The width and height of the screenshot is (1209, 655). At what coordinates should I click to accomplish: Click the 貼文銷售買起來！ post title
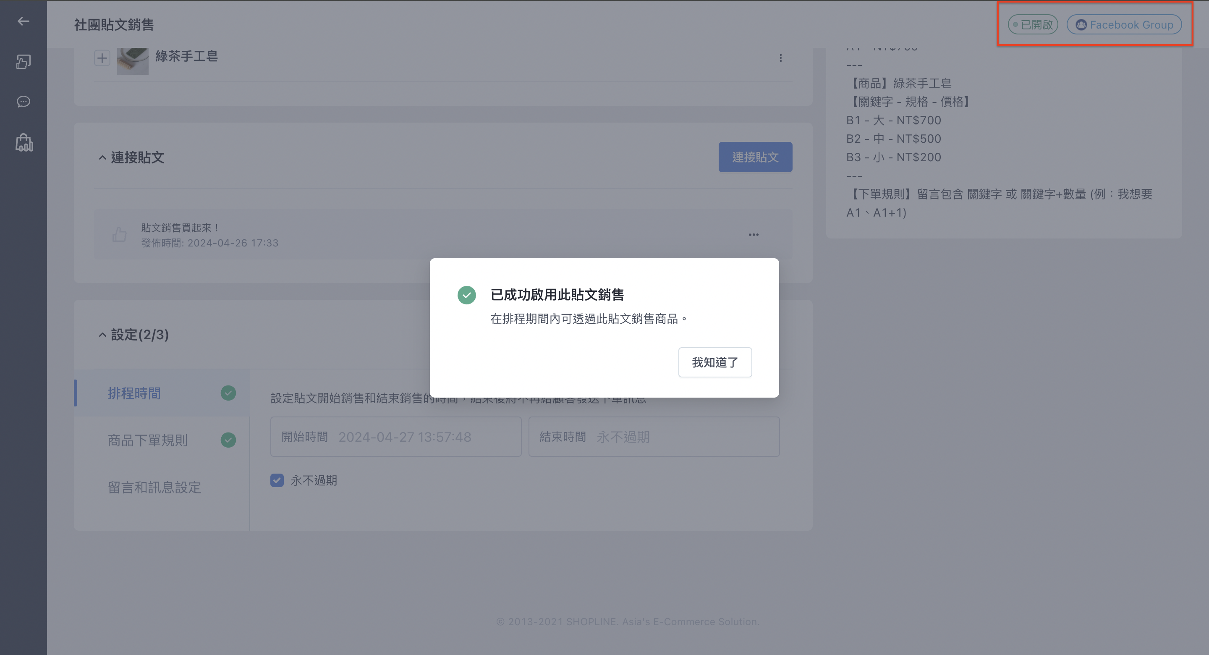[181, 228]
